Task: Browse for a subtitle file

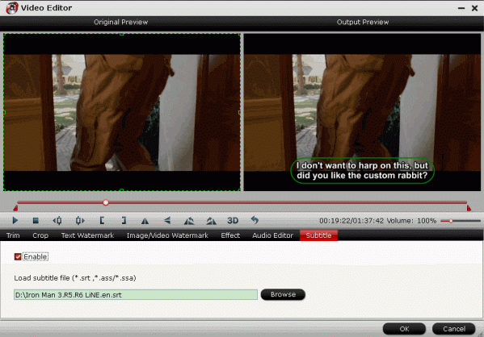Action: pos(283,294)
